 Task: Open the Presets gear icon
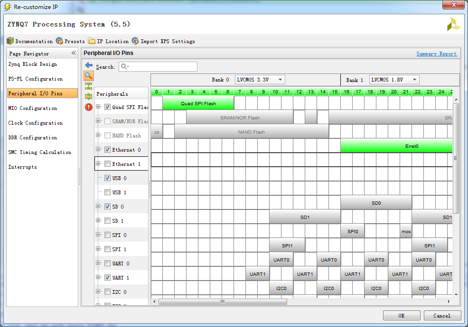pos(59,41)
